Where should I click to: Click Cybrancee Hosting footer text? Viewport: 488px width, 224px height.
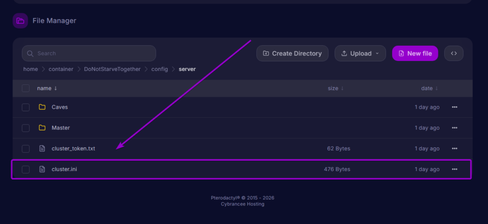[x=243, y=204]
